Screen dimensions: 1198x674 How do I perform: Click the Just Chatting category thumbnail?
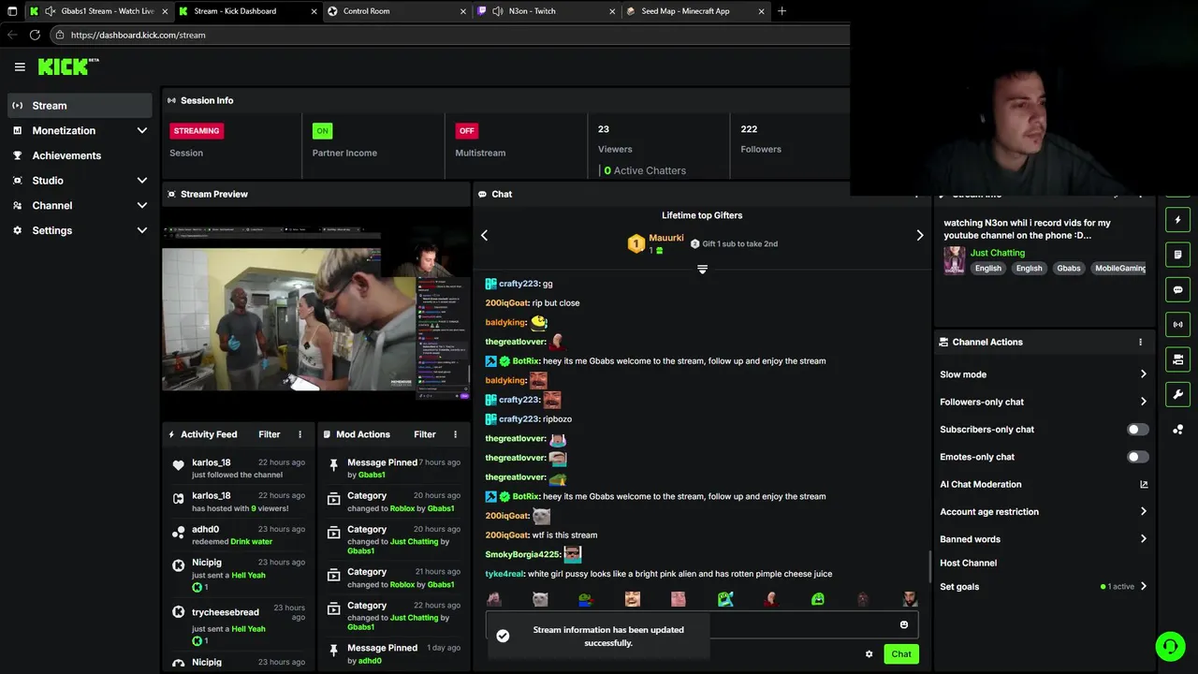click(954, 259)
